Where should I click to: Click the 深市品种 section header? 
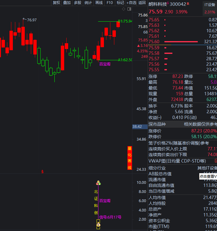click(x=182, y=124)
